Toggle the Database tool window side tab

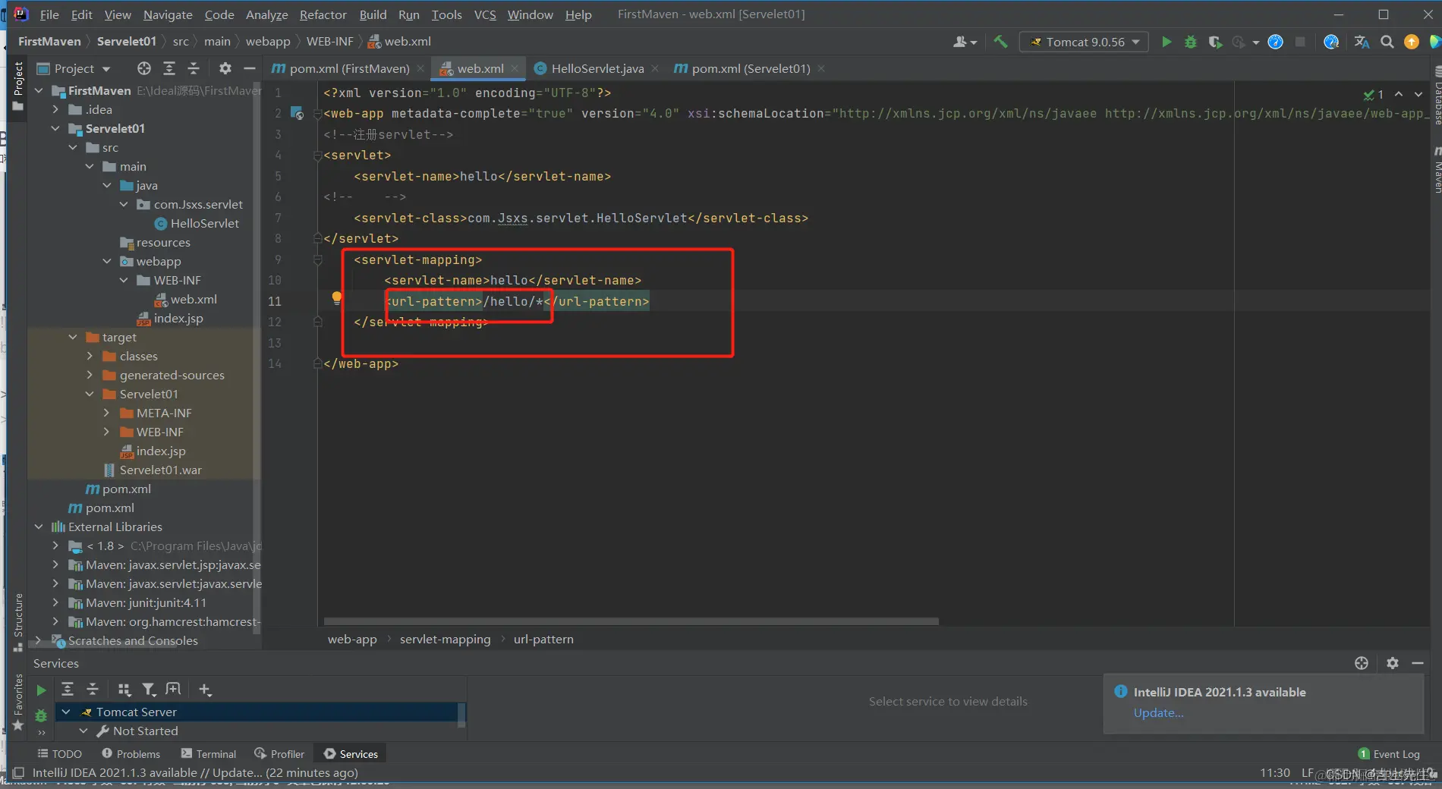click(1437, 96)
